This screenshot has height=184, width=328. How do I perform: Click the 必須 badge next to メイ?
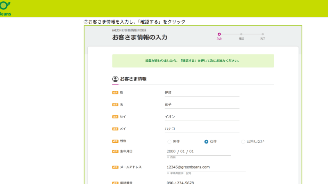click(x=115, y=129)
